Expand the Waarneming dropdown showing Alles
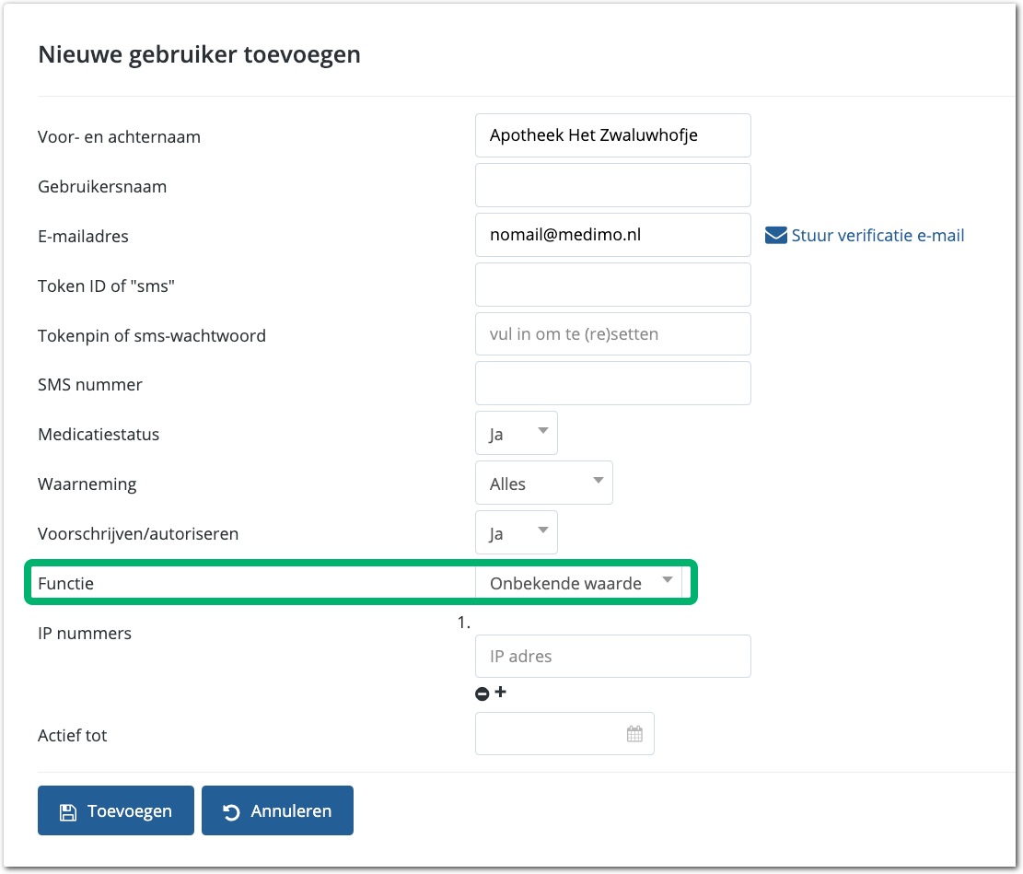The height and width of the screenshot is (874, 1023). click(543, 484)
